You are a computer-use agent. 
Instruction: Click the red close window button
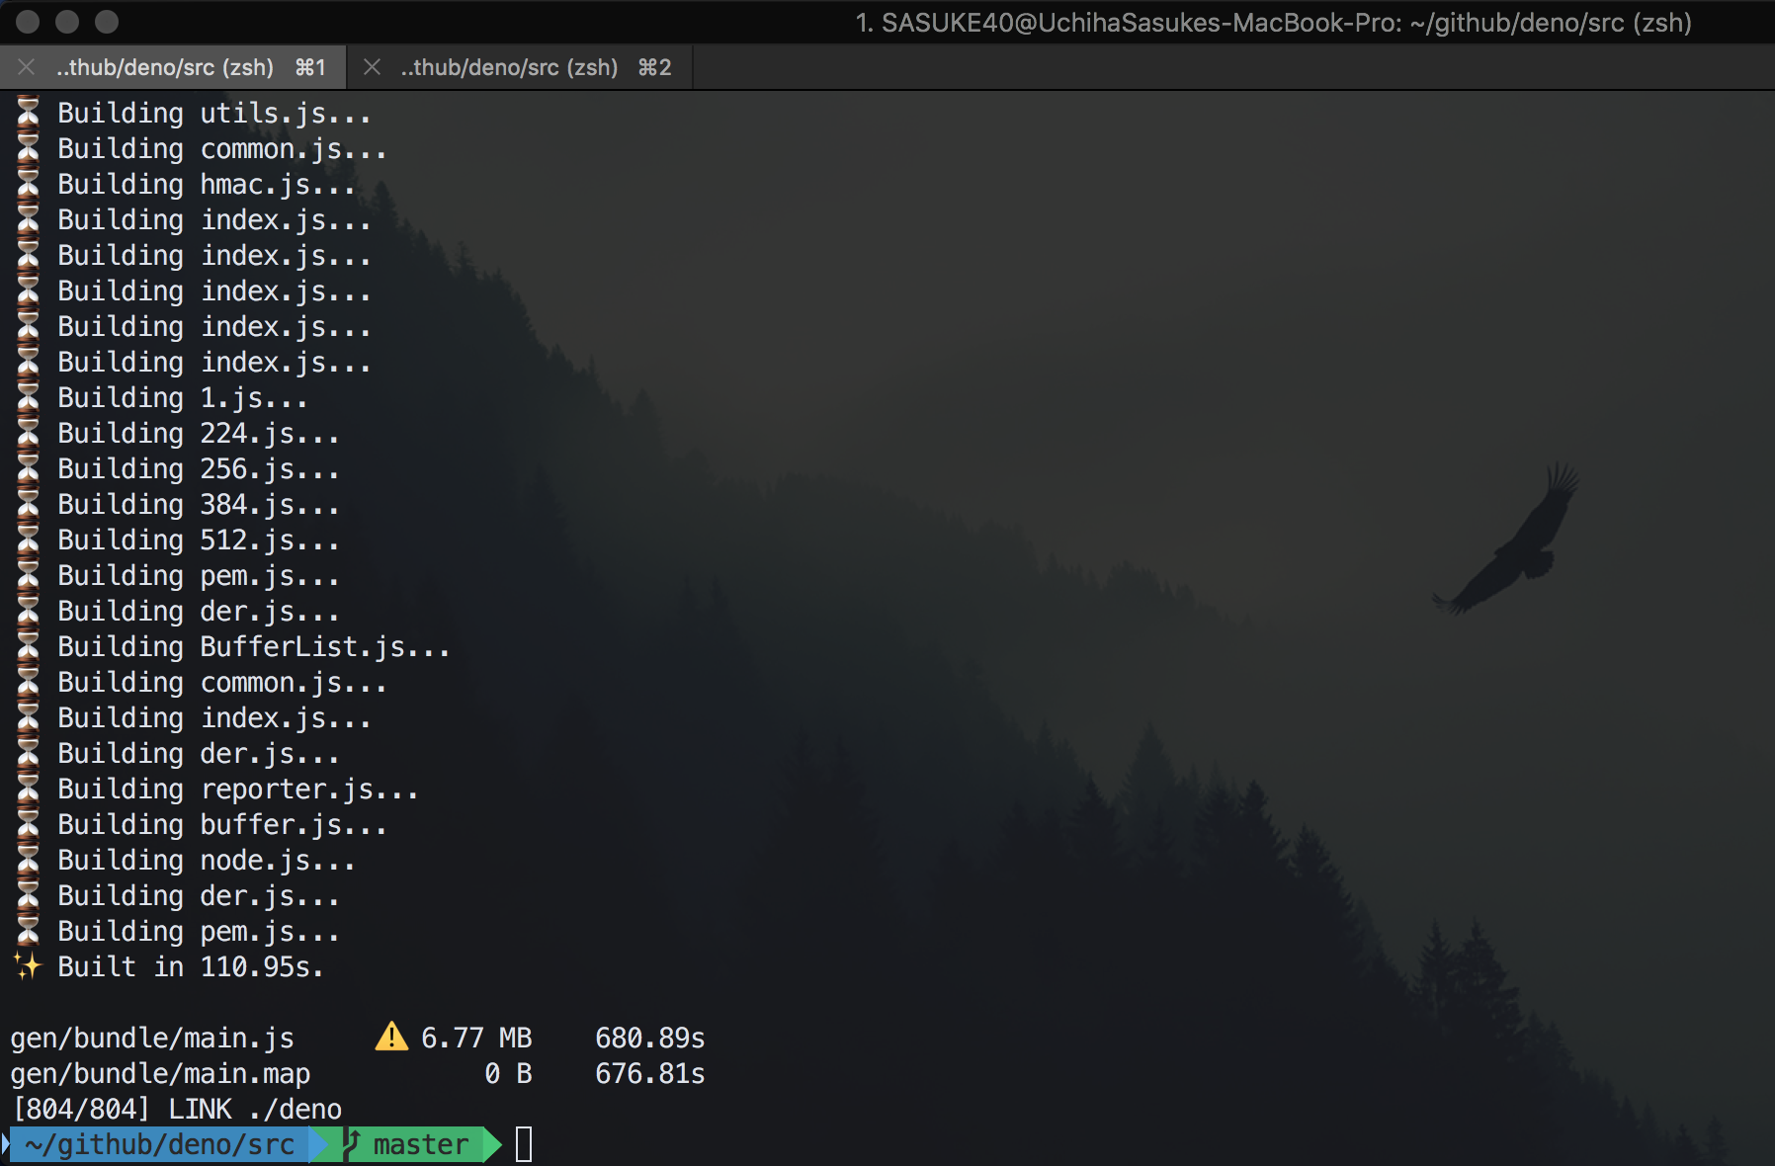[28, 21]
